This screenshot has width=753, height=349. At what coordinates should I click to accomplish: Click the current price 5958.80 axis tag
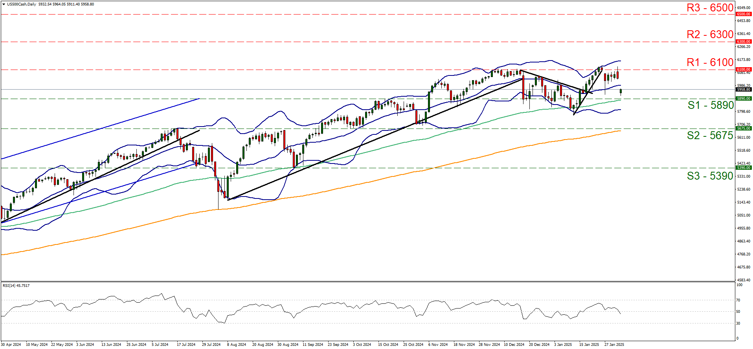tap(743, 90)
